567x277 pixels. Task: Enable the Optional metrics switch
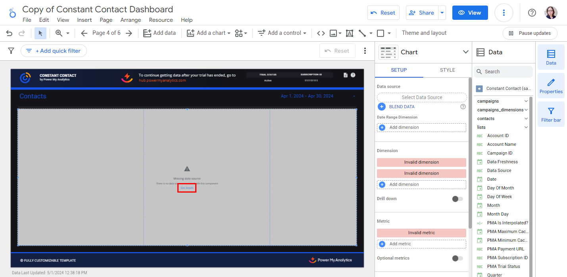pos(457,258)
